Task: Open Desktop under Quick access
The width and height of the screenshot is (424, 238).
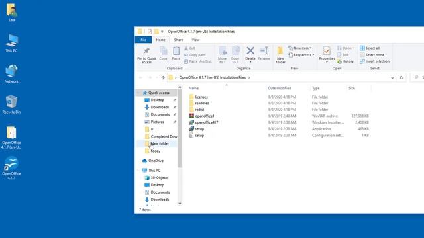Action: [x=158, y=100]
